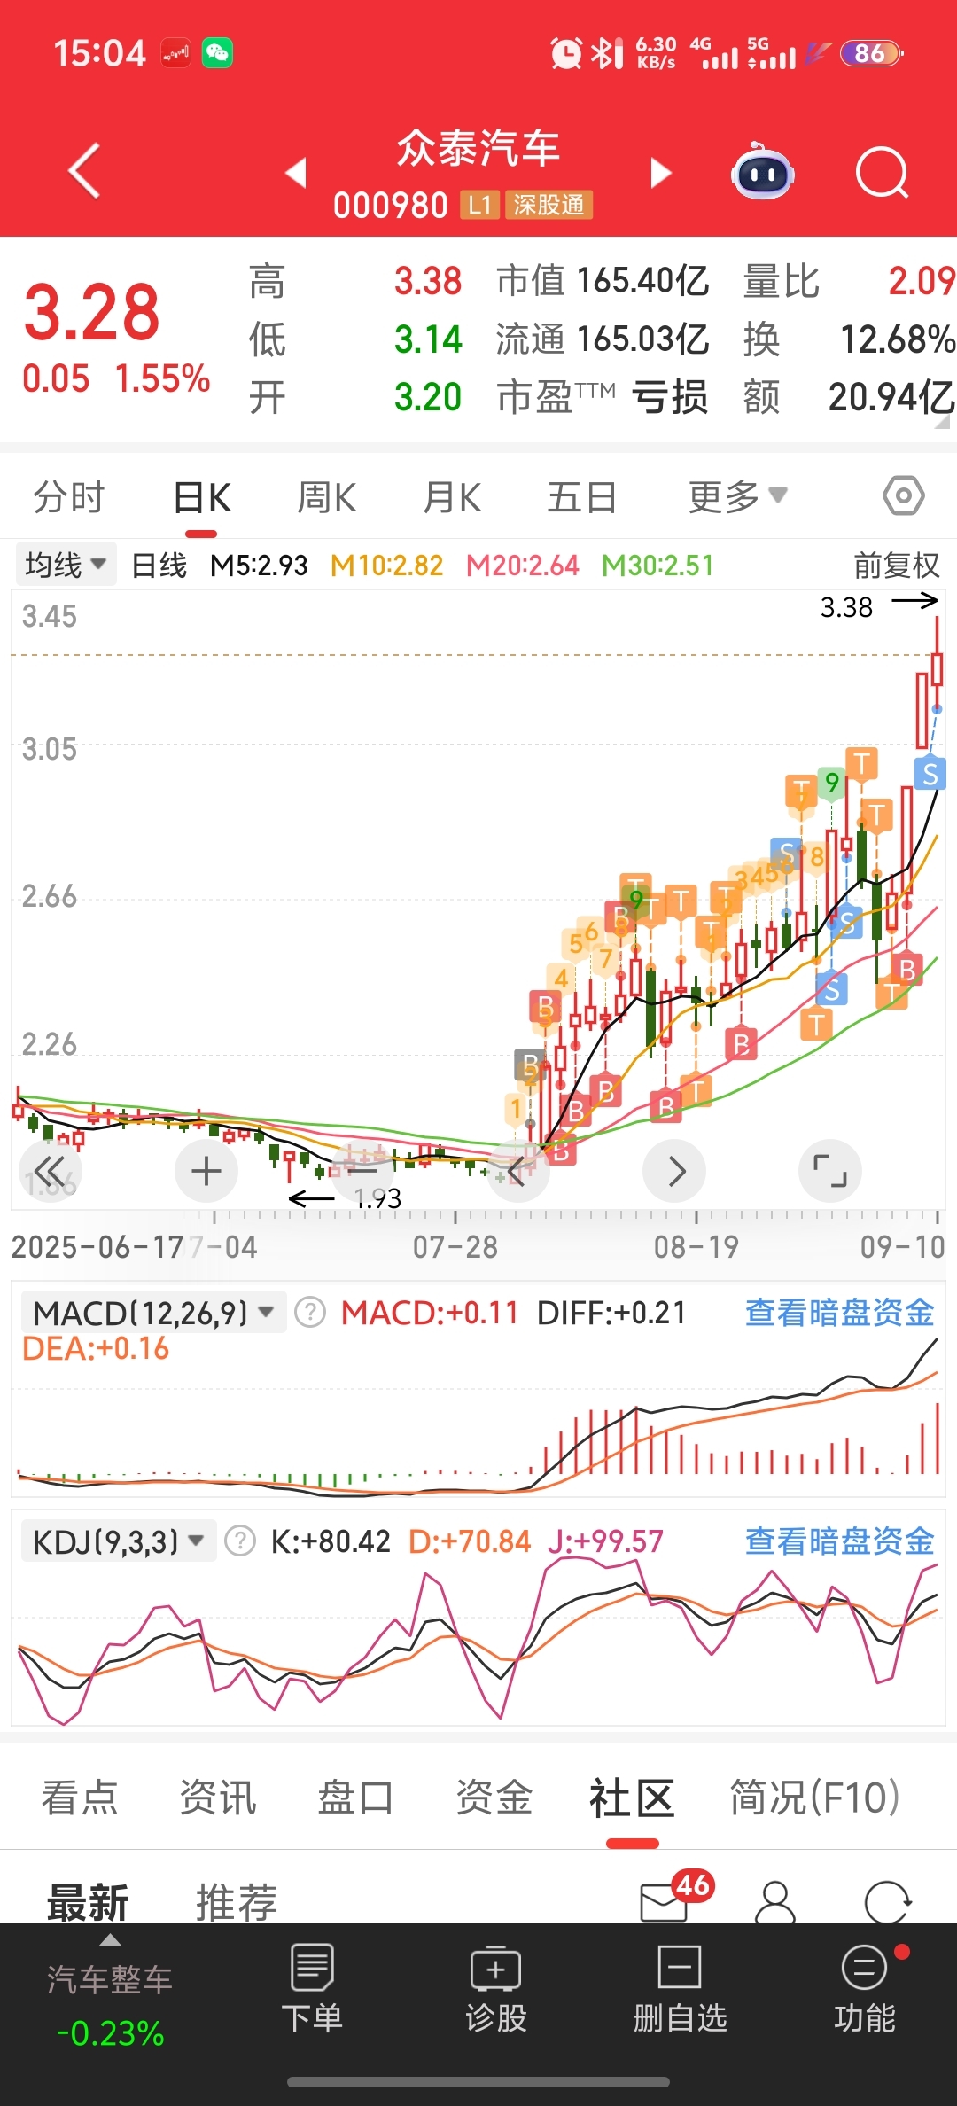Open chart settings hexagon icon

click(x=903, y=496)
